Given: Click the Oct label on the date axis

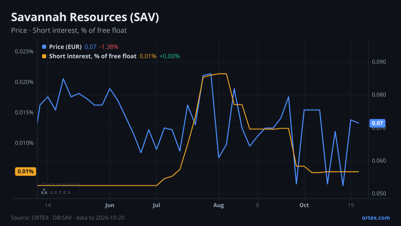Looking at the screenshot, I should (x=304, y=205).
